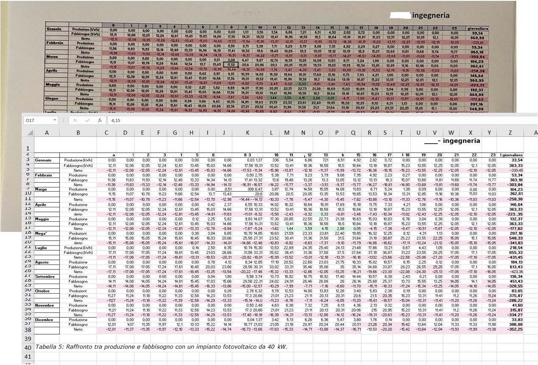The width and height of the screenshot is (538, 365).
Task: Click the 'Luglio' cell in spreadsheet column A
Action: [47, 248]
